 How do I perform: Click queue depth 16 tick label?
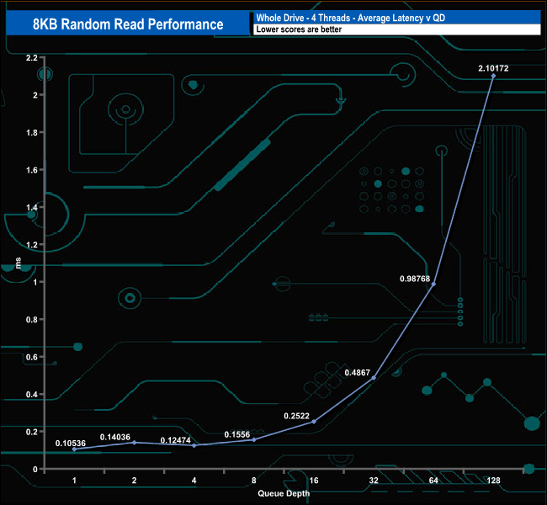tap(314, 480)
